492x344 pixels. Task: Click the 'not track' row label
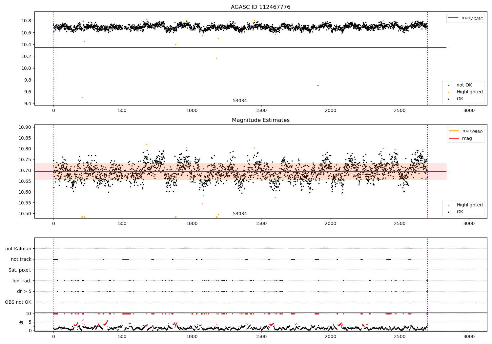click(21, 259)
